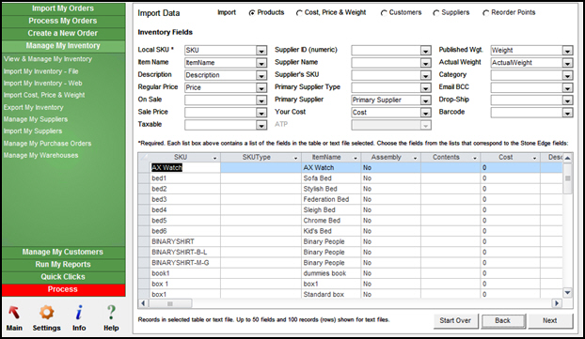585x339 pixels.
Task: Open Process My Orders menu section
Action: [x=63, y=21]
